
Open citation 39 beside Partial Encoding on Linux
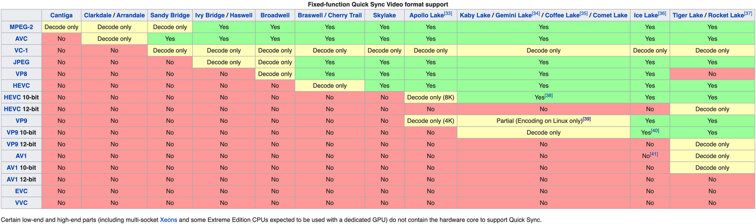point(587,119)
